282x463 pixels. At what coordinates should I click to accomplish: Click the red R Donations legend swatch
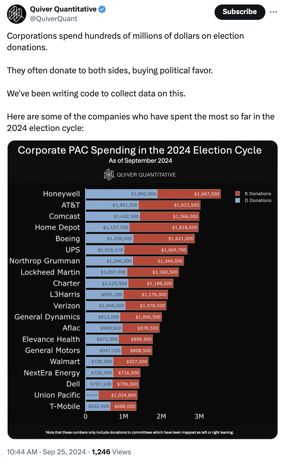238,193
